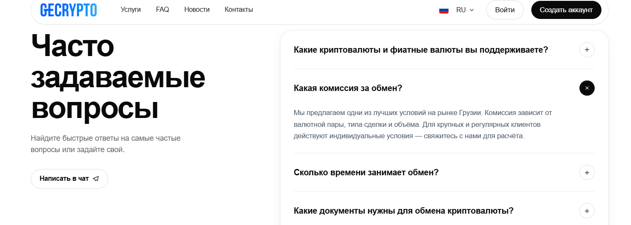Click the Russian flag icon

[444, 10]
